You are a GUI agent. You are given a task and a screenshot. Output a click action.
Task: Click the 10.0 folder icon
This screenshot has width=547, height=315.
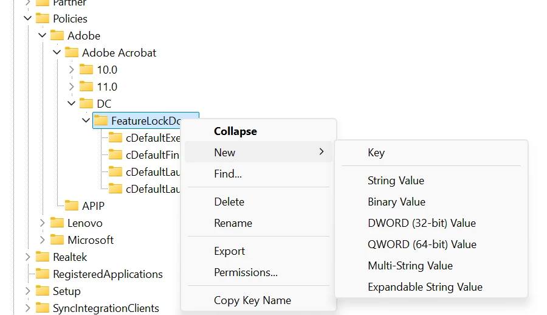click(86, 69)
